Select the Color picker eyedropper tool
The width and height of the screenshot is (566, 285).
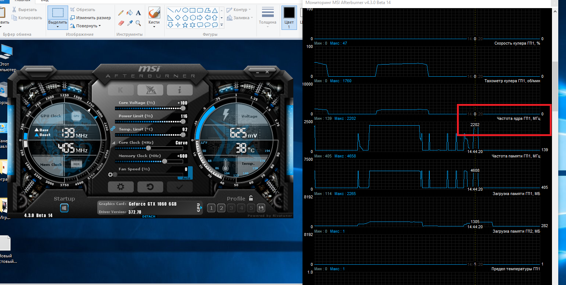point(130,23)
